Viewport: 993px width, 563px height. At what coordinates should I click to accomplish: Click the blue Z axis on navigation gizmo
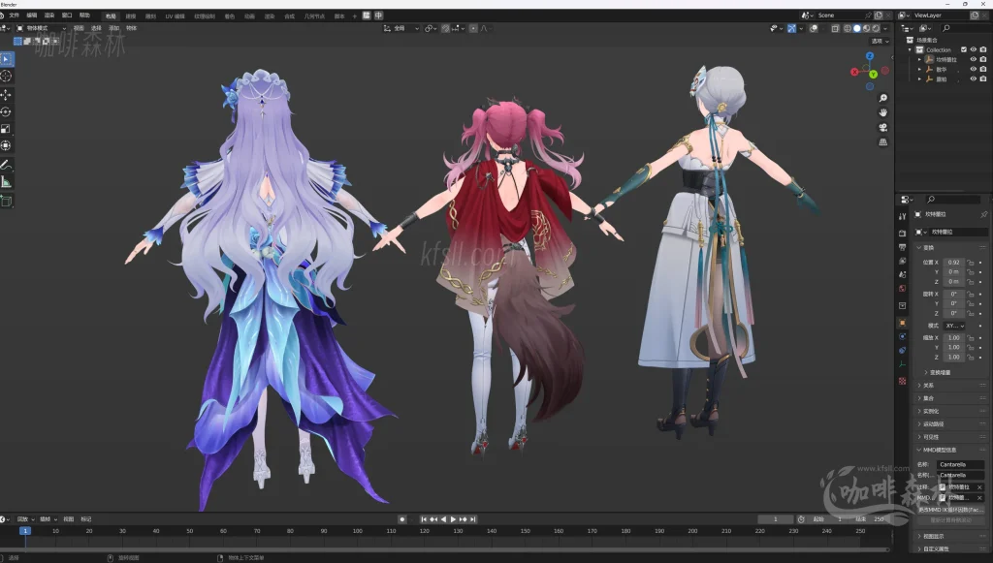coord(870,56)
